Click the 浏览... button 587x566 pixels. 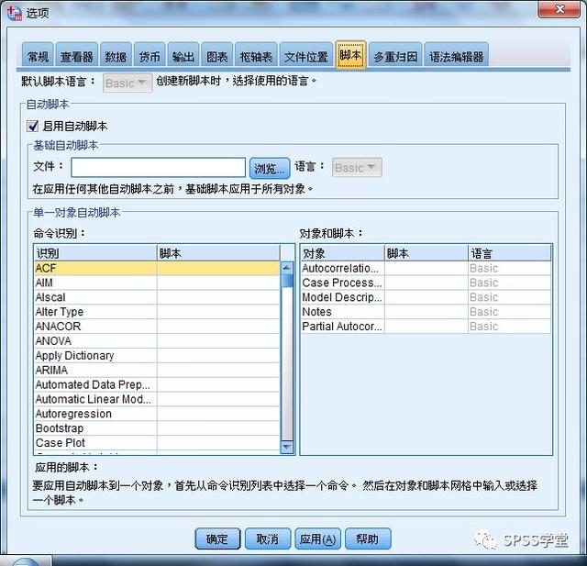tap(270, 168)
